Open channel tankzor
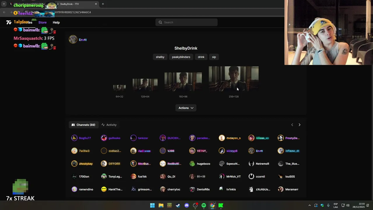Image resolution: width=373 pixels, height=210 pixels. tap(139, 138)
